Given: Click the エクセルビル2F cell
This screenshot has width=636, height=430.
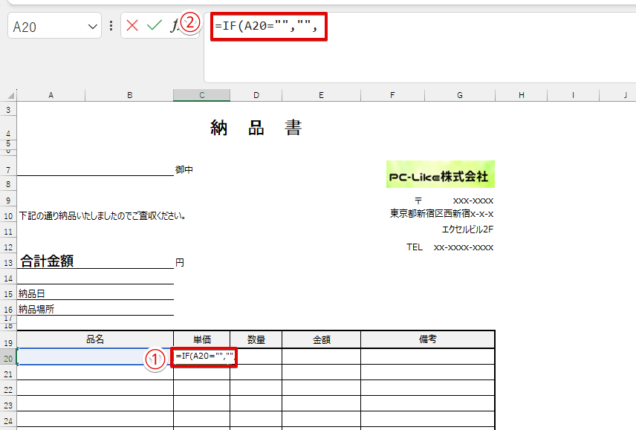Looking at the screenshot, I should tap(467, 229).
